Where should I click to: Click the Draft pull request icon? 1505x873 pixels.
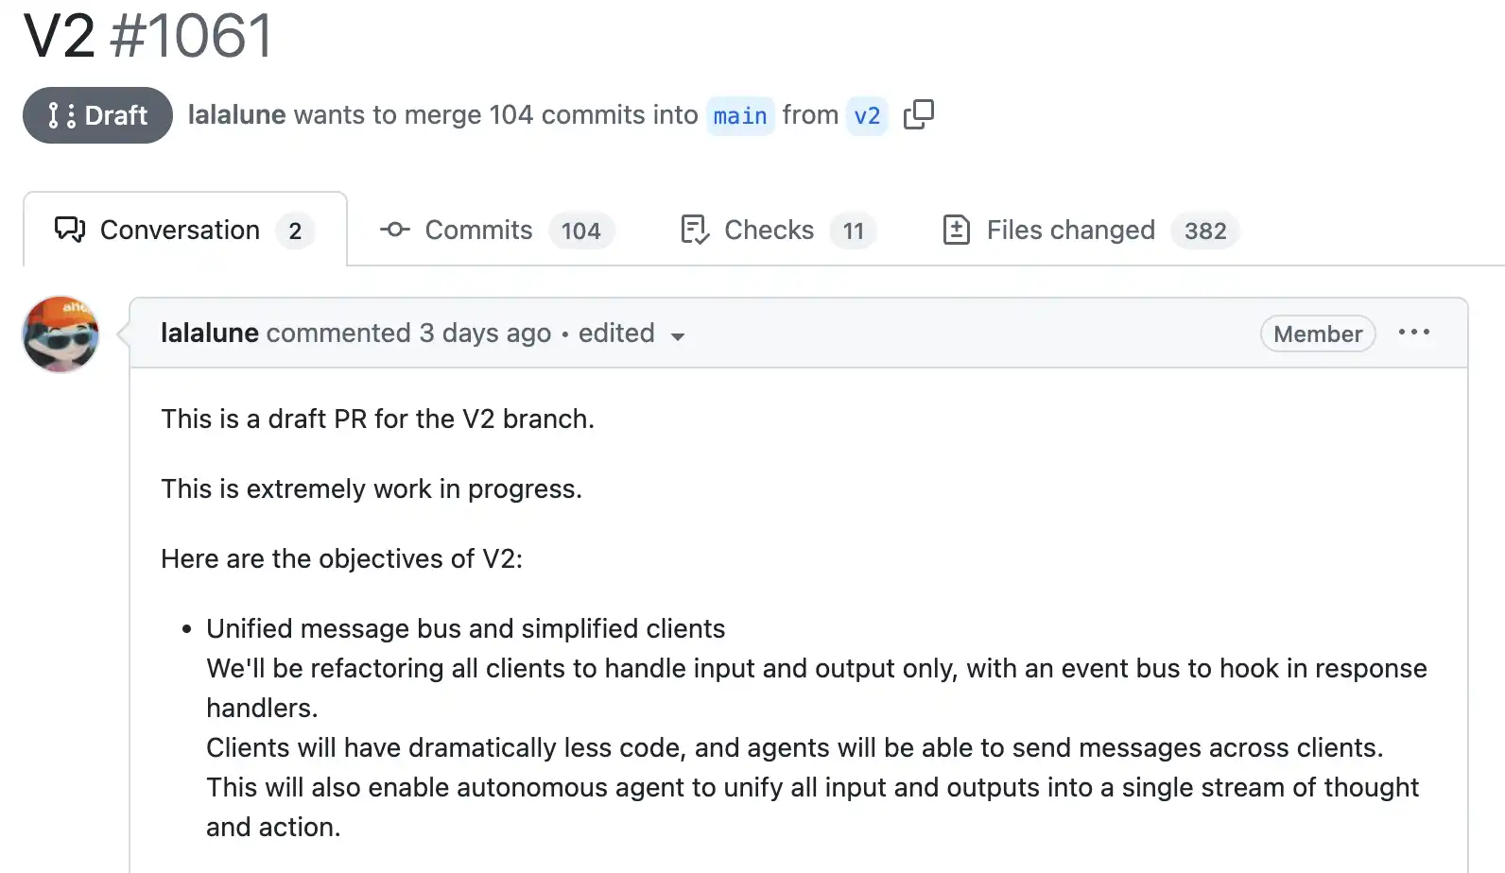coord(61,115)
